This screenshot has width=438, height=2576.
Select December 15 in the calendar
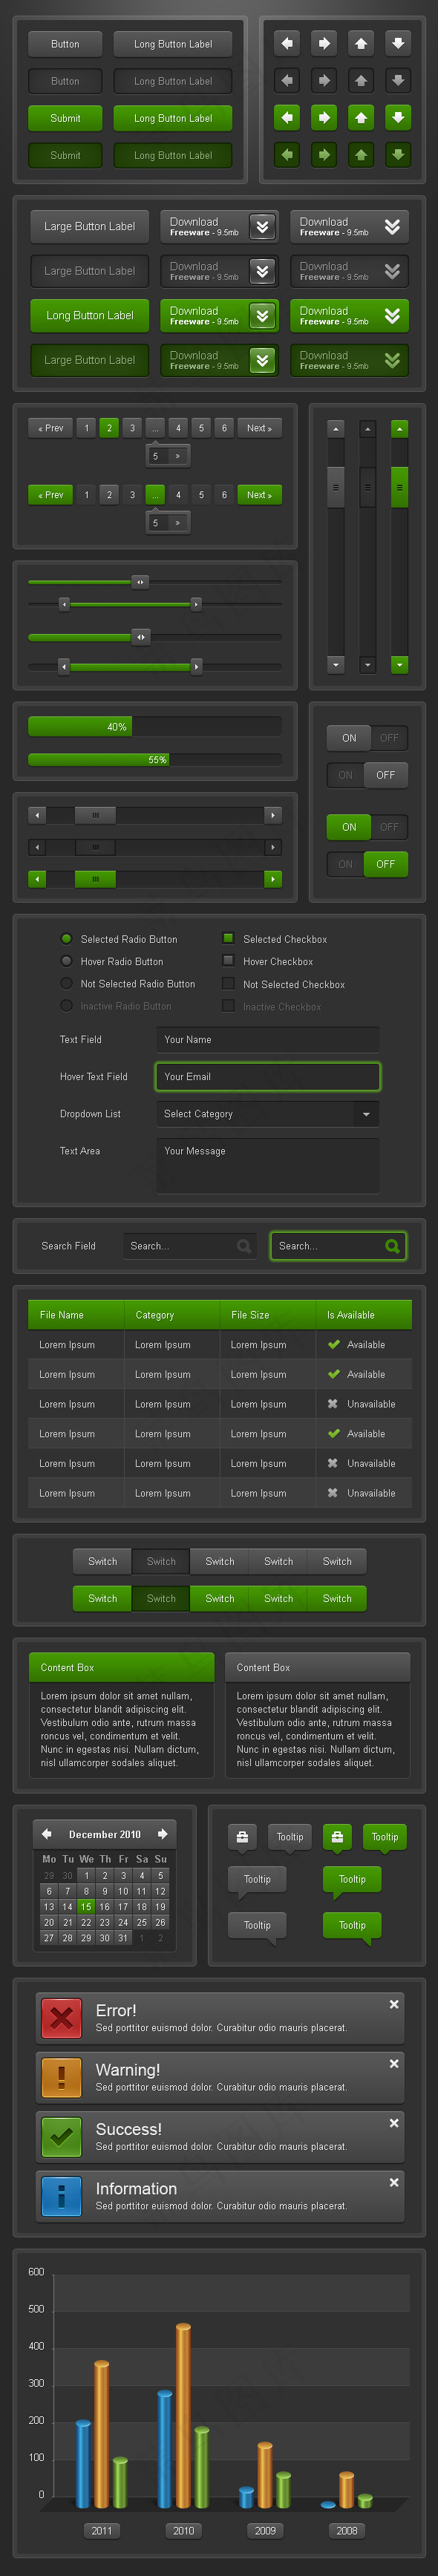pyautogui.click(x=86, y=1906)
